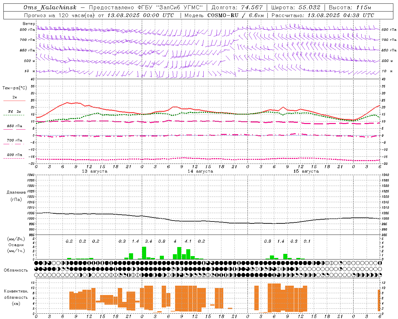Image resolution: width=398 pixels, height=319 pixels.
Task: Click the Облачность cloud cover label
Action: 16,270
